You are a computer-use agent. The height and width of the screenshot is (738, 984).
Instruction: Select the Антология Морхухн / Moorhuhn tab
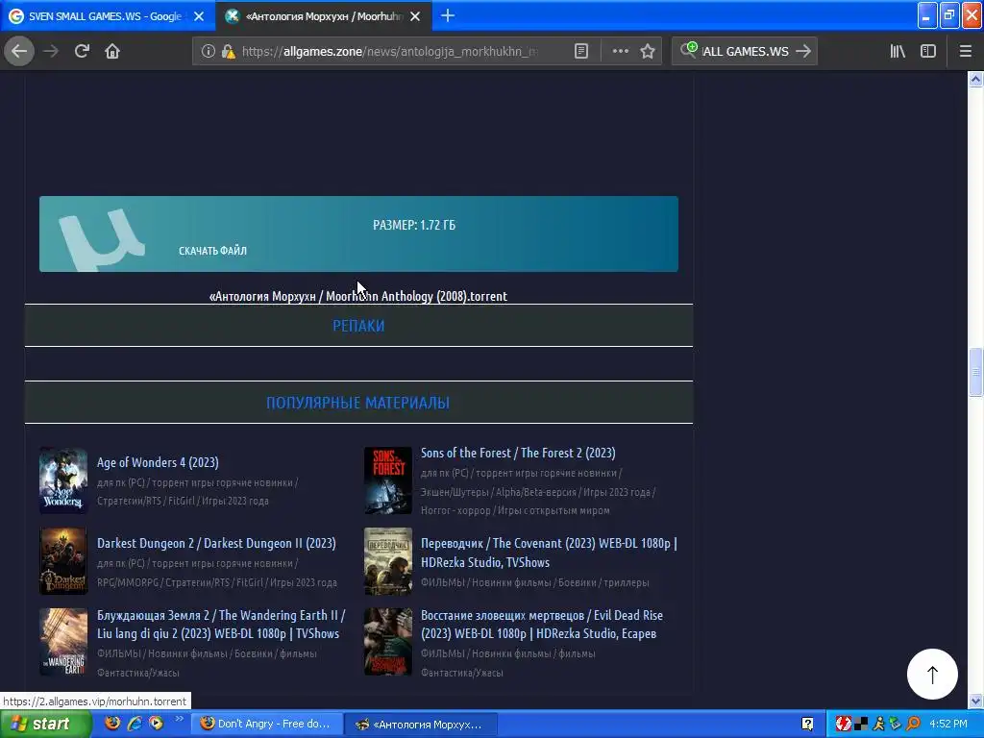click(x=324, y=16)
